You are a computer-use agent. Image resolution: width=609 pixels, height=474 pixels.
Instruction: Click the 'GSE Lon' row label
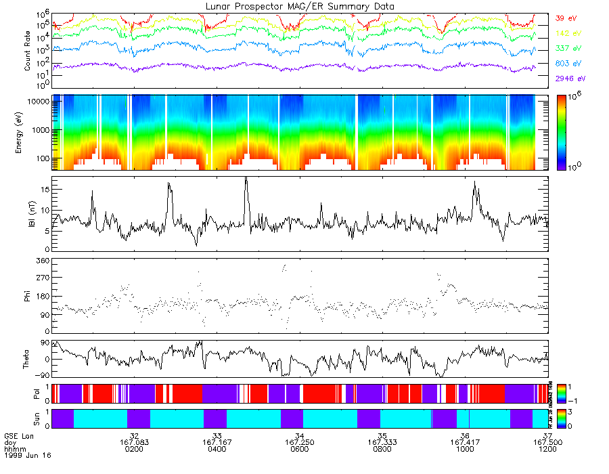[19, 436]
